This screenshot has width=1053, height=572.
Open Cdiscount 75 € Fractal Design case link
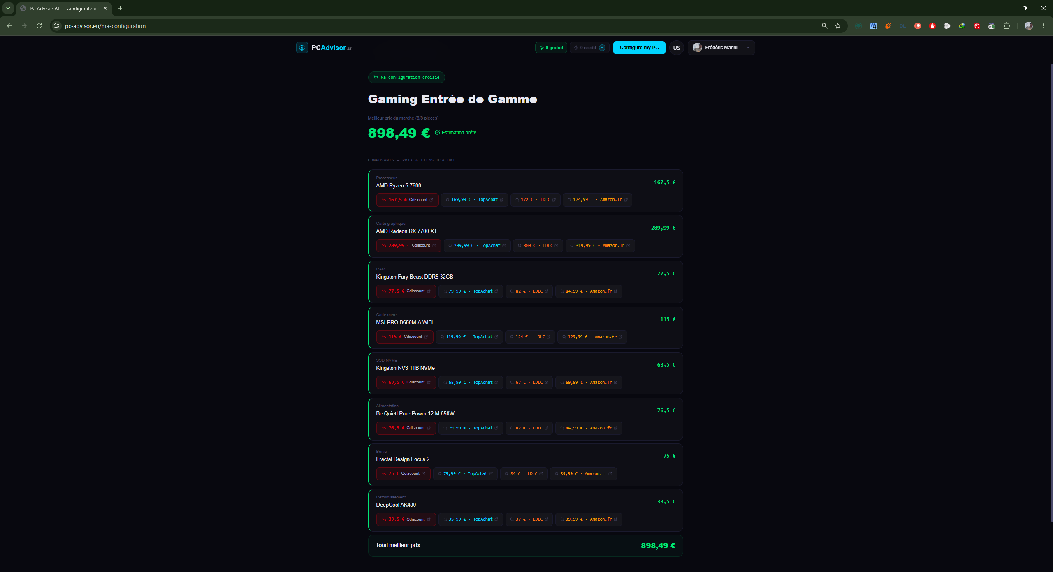[x=404, y=474]
